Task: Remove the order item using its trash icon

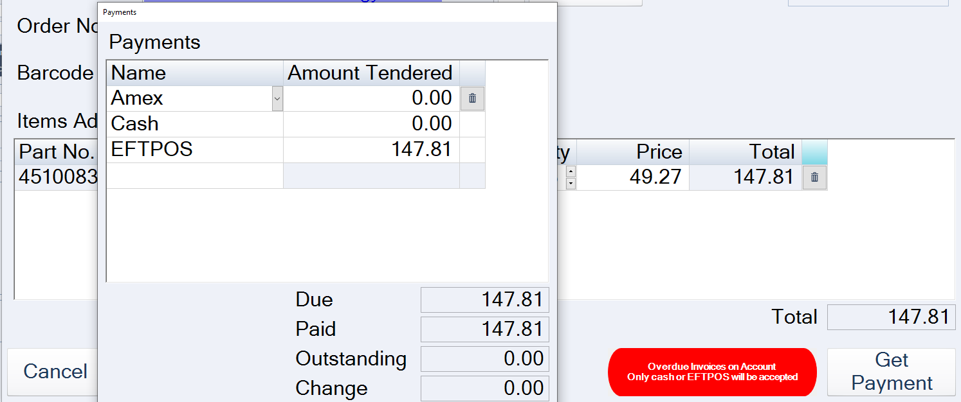Action: click(x=814, y=177)
